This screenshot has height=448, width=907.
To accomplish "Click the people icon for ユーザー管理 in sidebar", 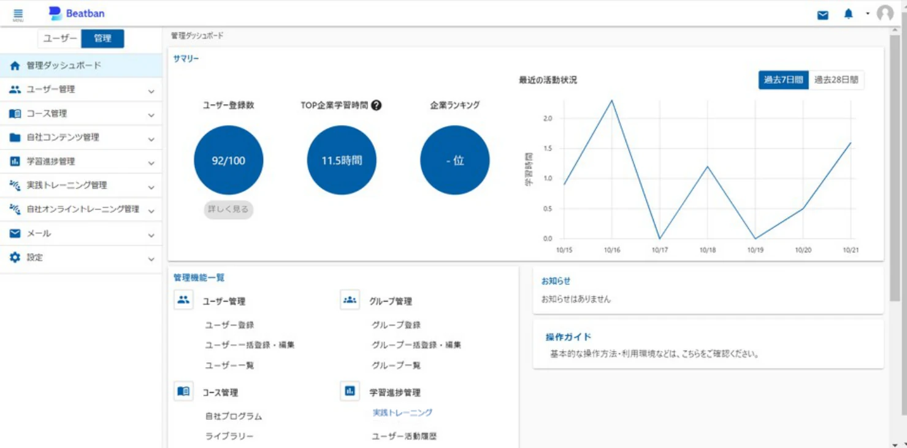I will 15,89.
